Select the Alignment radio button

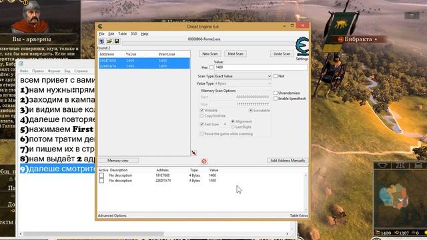click(233, 121)
